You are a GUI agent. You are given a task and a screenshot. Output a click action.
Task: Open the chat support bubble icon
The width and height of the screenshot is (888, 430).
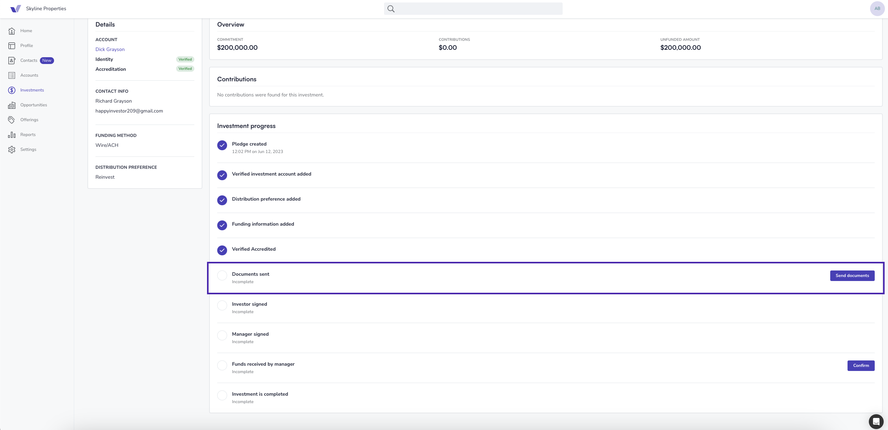876,421
